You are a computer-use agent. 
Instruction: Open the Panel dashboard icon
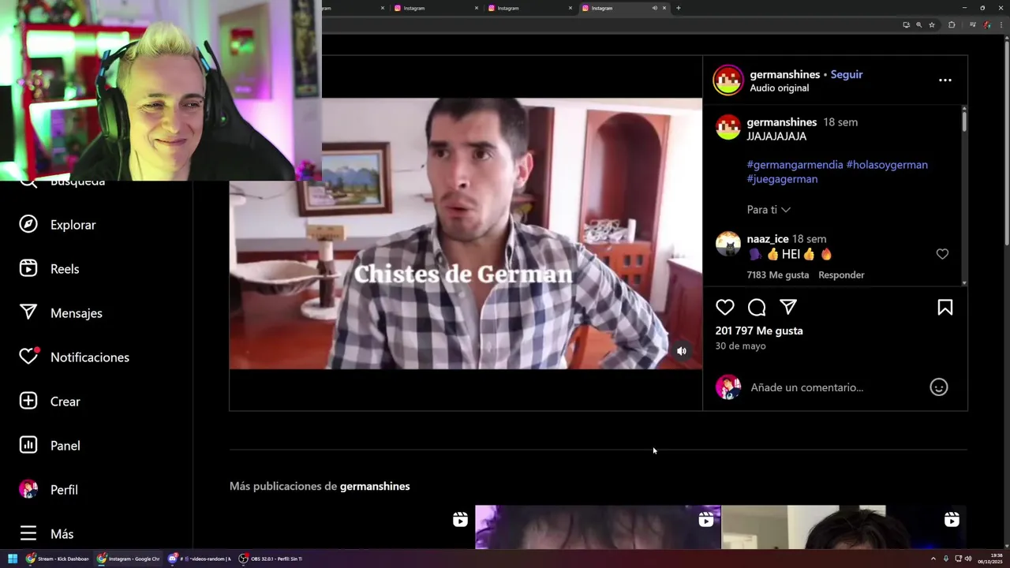pos(28,445)
